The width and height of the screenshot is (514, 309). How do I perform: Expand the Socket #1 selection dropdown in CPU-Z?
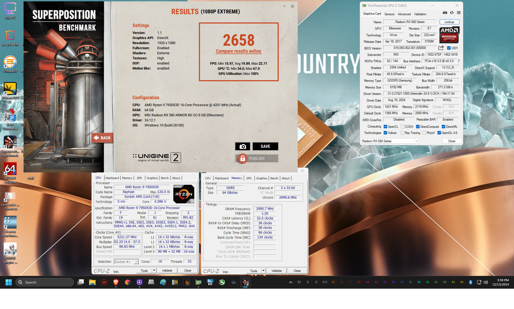pyautogui.click(x=136, y=262)
